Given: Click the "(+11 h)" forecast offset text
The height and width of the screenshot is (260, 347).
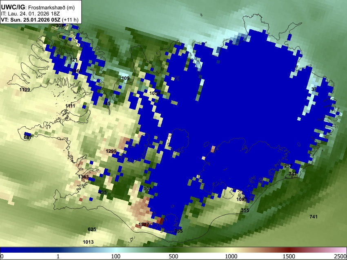Looking at the screenshot, I should tap(70, 20).
